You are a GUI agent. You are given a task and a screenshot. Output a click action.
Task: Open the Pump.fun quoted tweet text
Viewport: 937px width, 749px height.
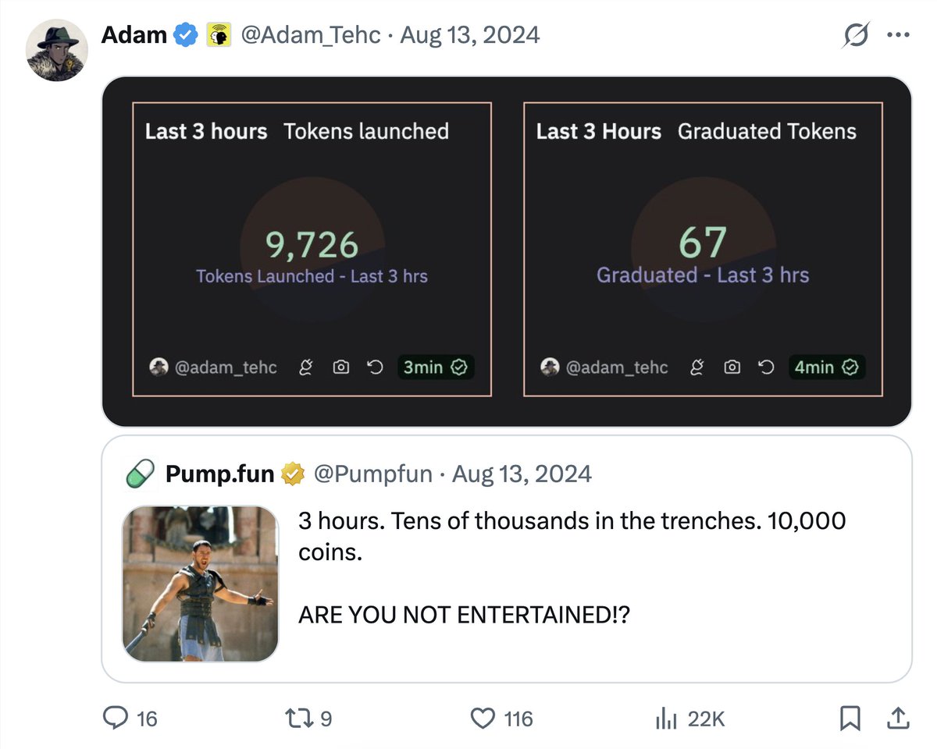pos(572,567)
